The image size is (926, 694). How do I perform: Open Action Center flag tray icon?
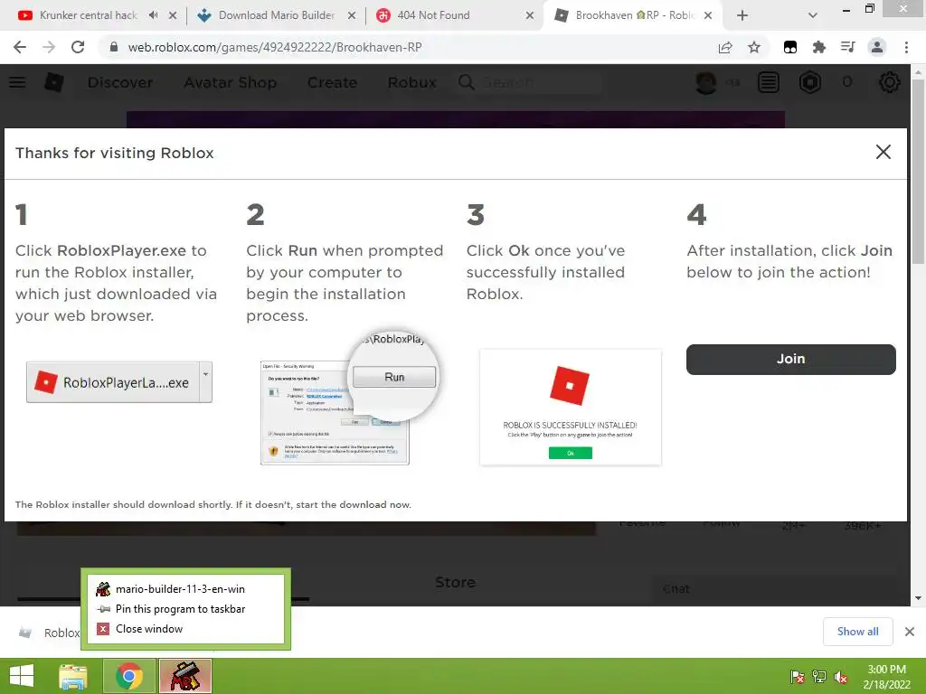click(797, 677)
